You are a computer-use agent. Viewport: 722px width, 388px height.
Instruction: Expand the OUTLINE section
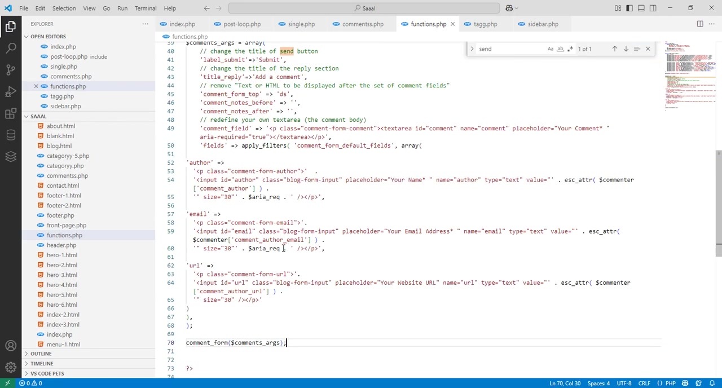click(41, 354)
